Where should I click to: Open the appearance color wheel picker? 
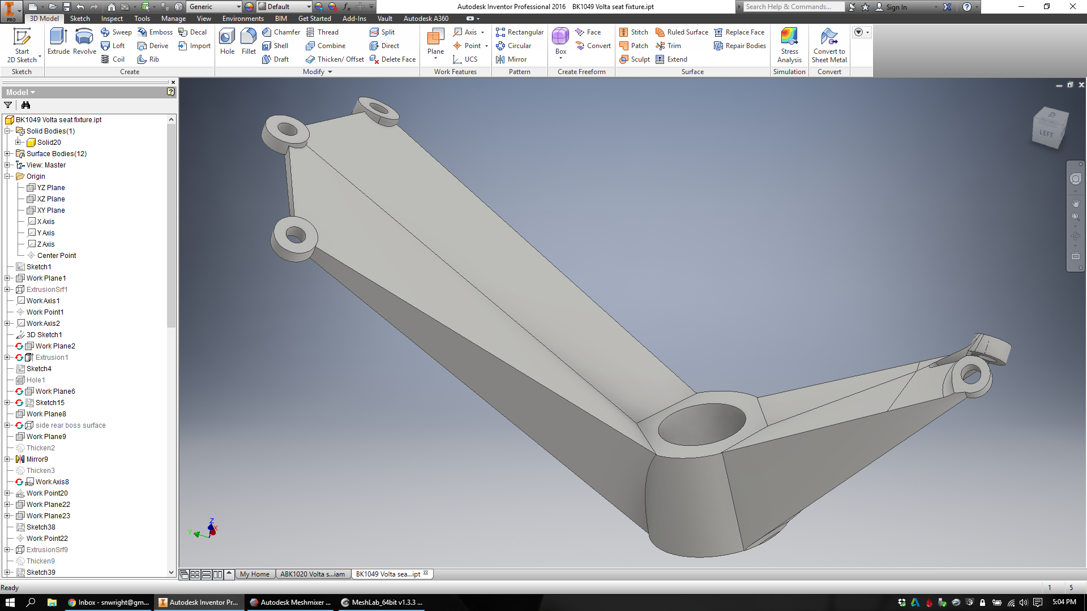click(249, 7)
